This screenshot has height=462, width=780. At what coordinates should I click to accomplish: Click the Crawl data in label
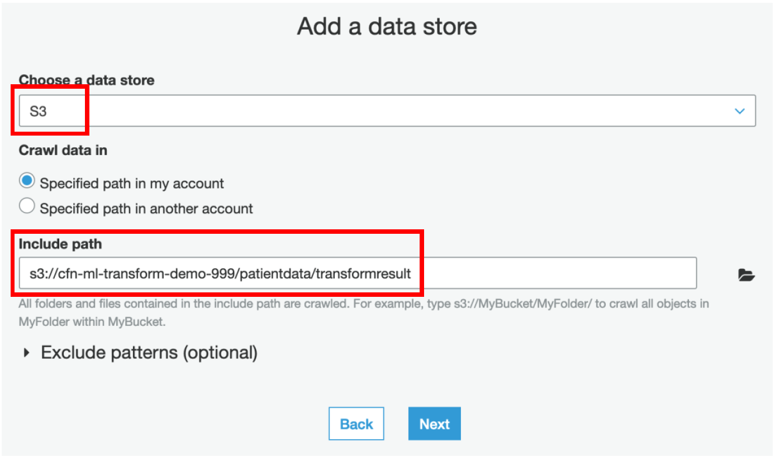(63, 150)
